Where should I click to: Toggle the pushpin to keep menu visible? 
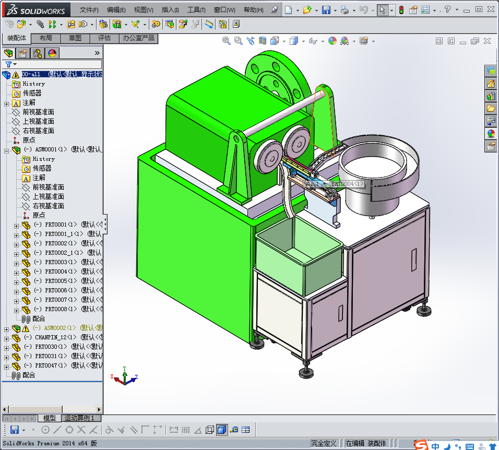[275, 9]
